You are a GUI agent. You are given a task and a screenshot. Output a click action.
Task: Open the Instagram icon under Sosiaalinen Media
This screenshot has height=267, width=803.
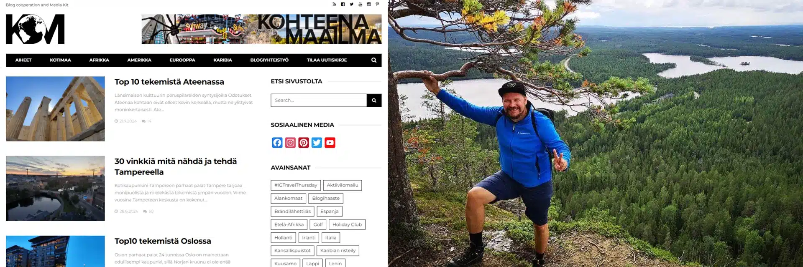click(290, 143)
